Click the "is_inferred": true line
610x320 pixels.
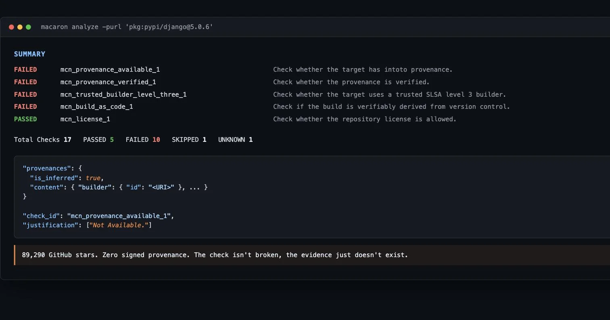point(67,178)
